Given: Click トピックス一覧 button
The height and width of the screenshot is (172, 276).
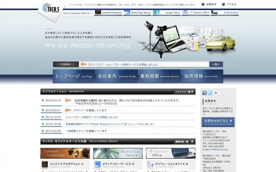Looking at the screenshot, I should [184, 92].
